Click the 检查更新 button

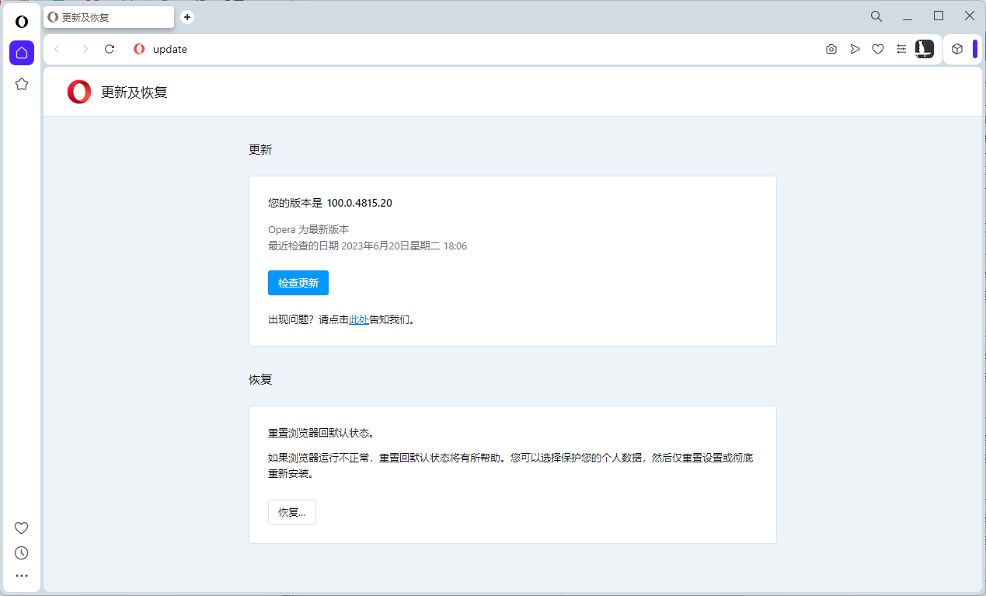(x=298, y=283)
